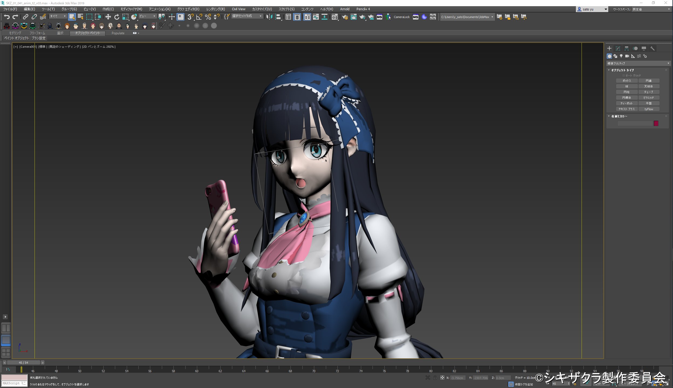The image size is (673, 388).
Task: Switch to Helpers creation category
Action: click(x=633, y=56)
